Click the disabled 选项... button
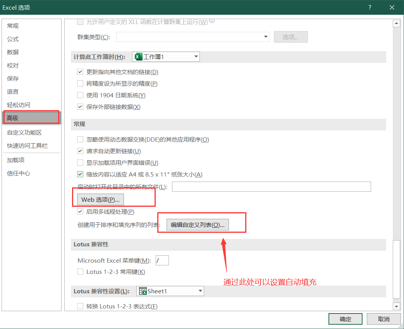The width and height of the screenshot is (404, 329). 291,37
